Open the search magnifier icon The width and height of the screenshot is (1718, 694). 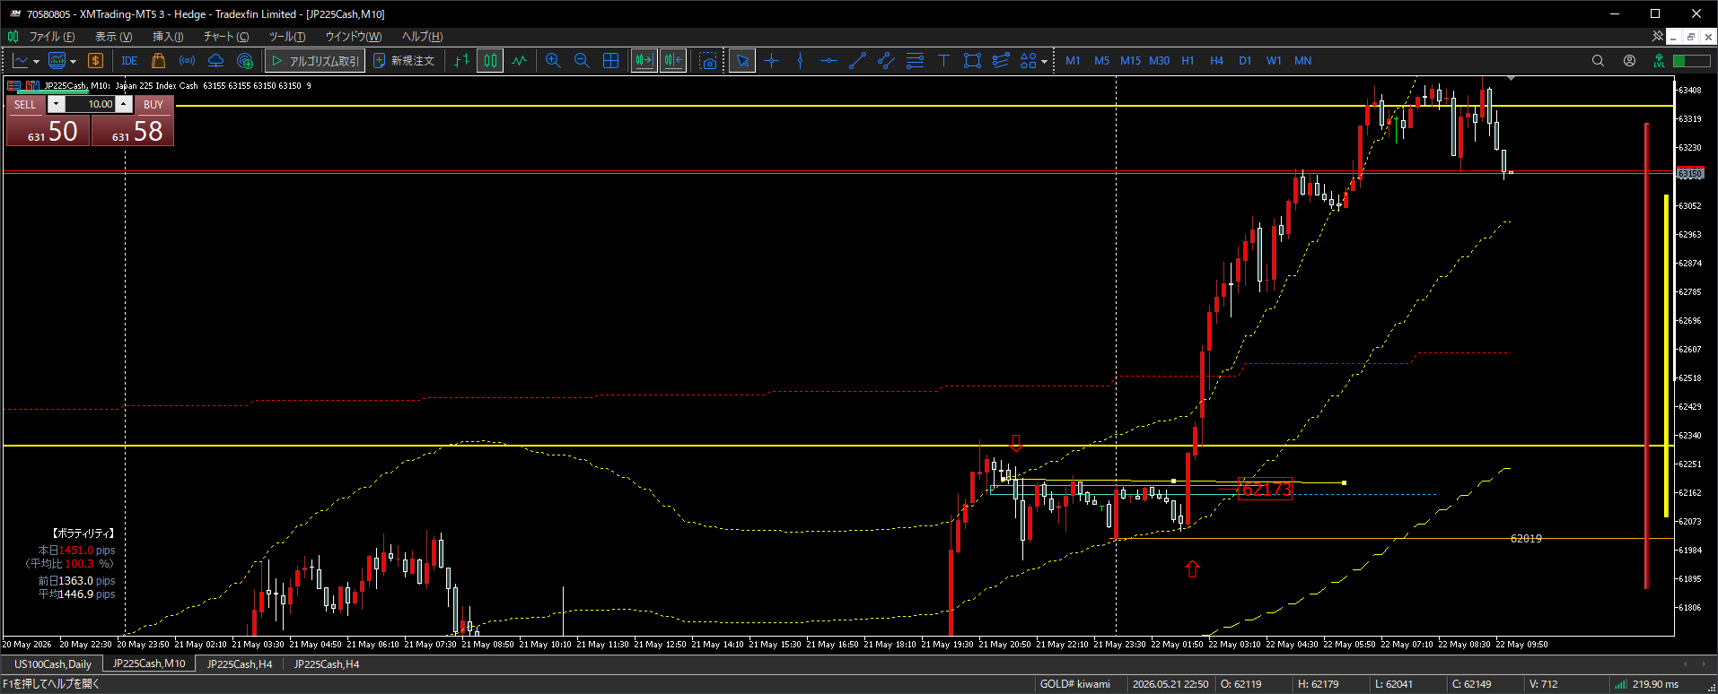click(x=1598, y=61)
